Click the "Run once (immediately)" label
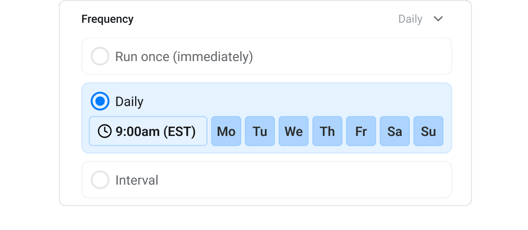528x230 pixels. (184, 57)
